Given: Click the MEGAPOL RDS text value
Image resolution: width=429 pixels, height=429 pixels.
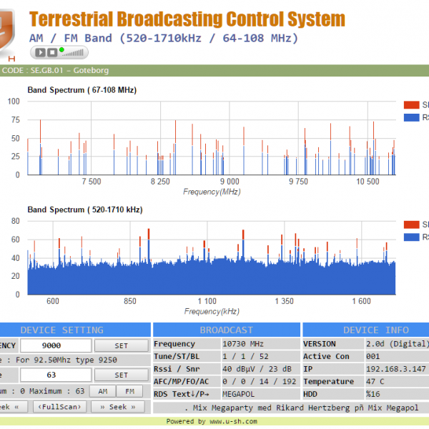Looking at the screenshot, I should [238, 394].
